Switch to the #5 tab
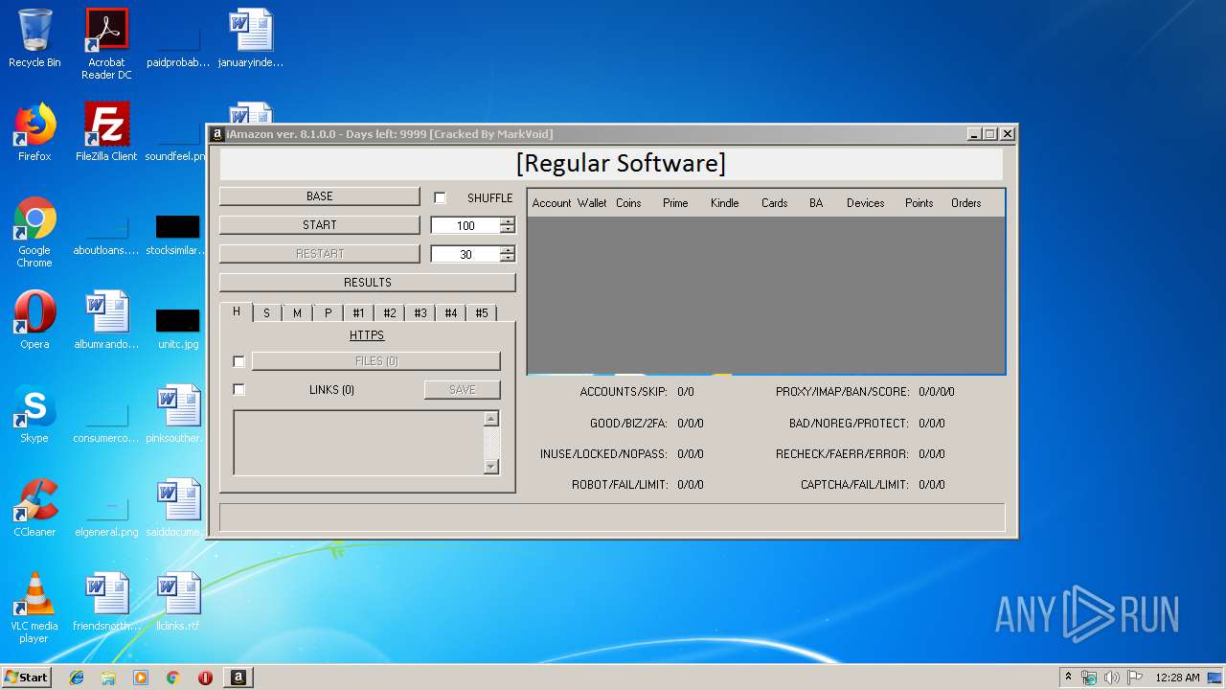 tap(482, 313)
